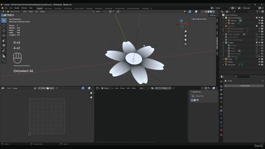Collapse the Foliage collection in outliner
Viewport: 265px width, 149px height.
224,43
